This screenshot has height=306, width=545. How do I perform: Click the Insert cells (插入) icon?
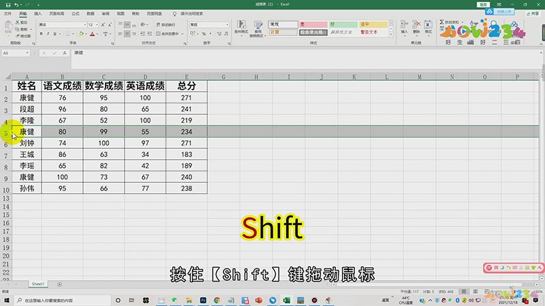point(404,27)
